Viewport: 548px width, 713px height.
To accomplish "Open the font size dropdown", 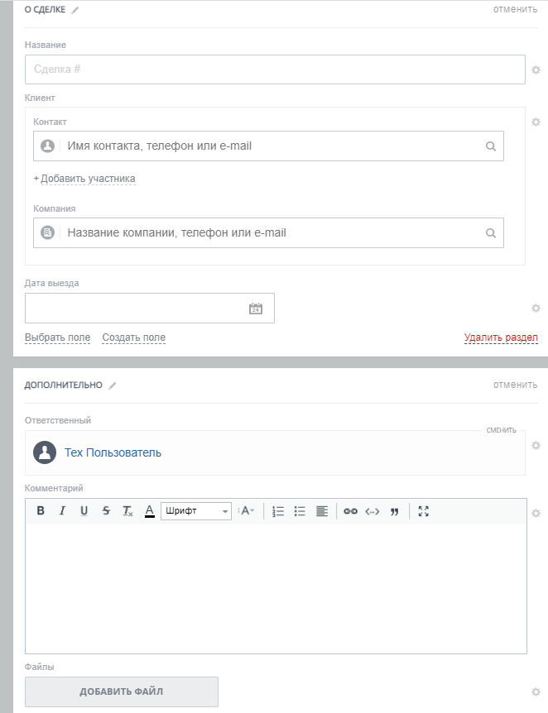I will 247,511.
